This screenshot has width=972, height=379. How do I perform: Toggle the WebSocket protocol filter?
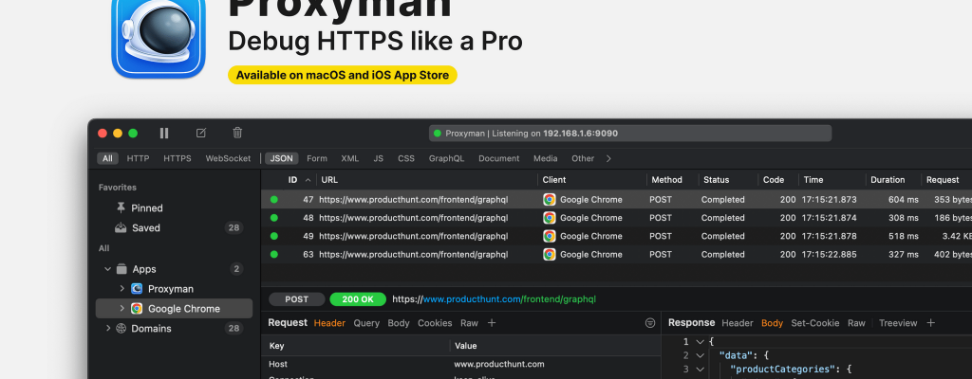tap(228, 158)
